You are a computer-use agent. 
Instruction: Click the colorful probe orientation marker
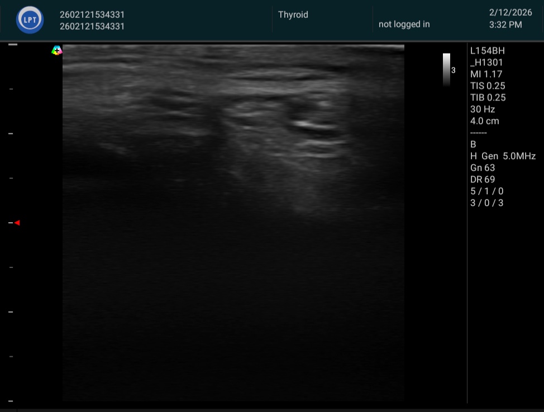click(x=56, y=51)
